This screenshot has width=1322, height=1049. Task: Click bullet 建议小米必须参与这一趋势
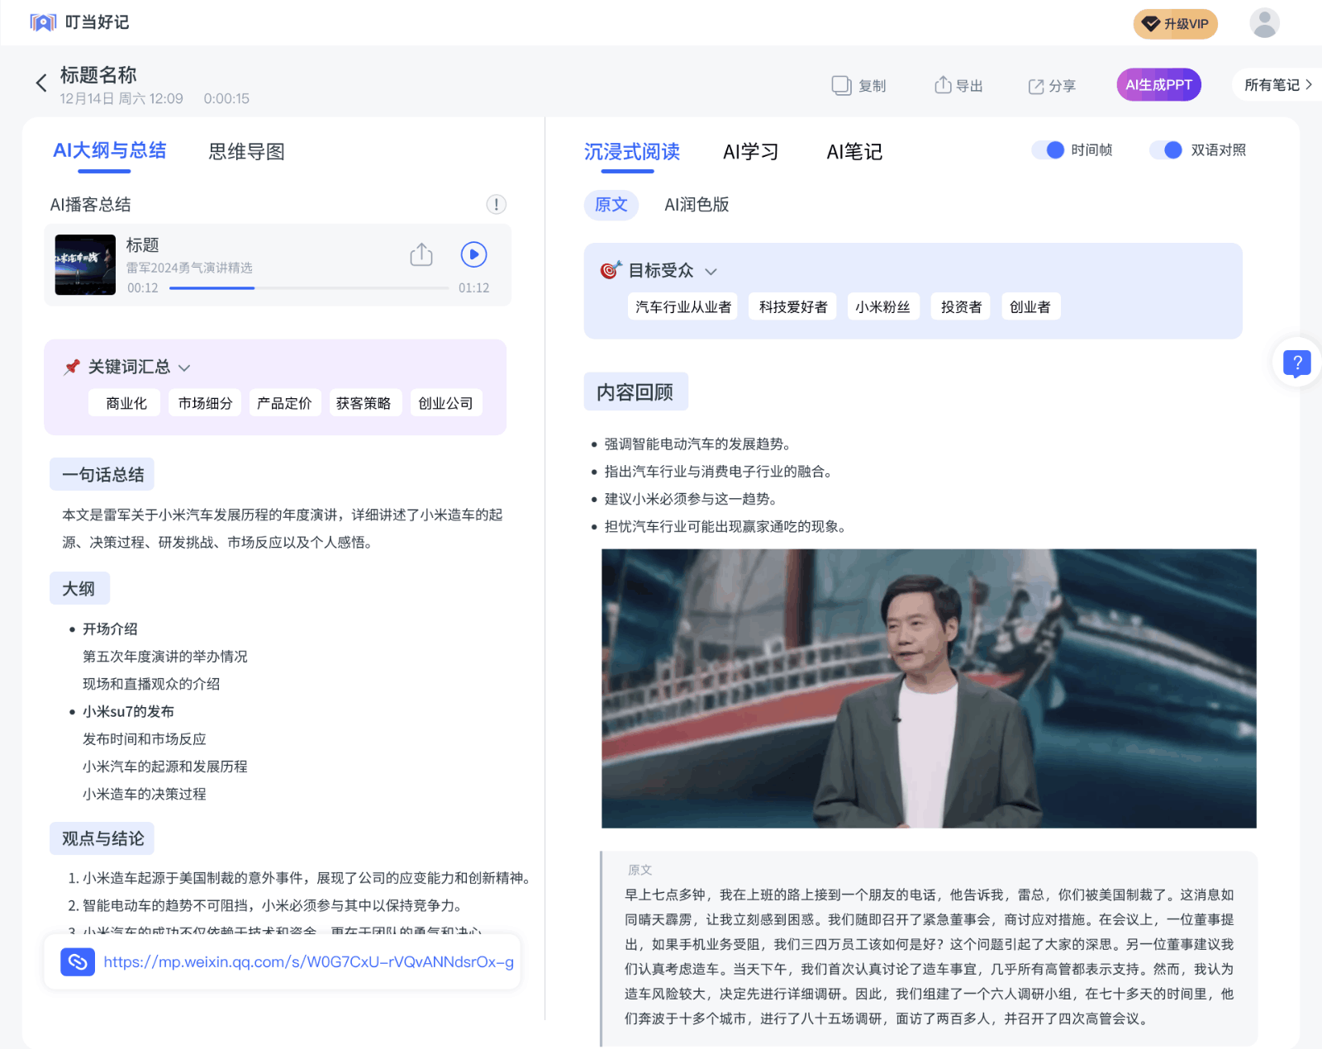pos(691,498)
